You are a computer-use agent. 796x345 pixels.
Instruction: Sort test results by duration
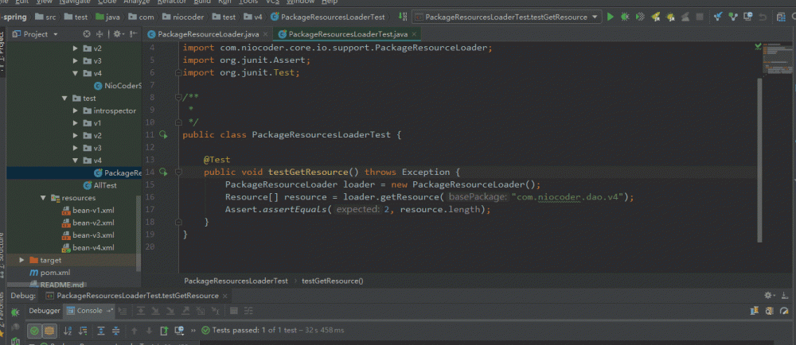pyautogui.click(x=82, y=331)
